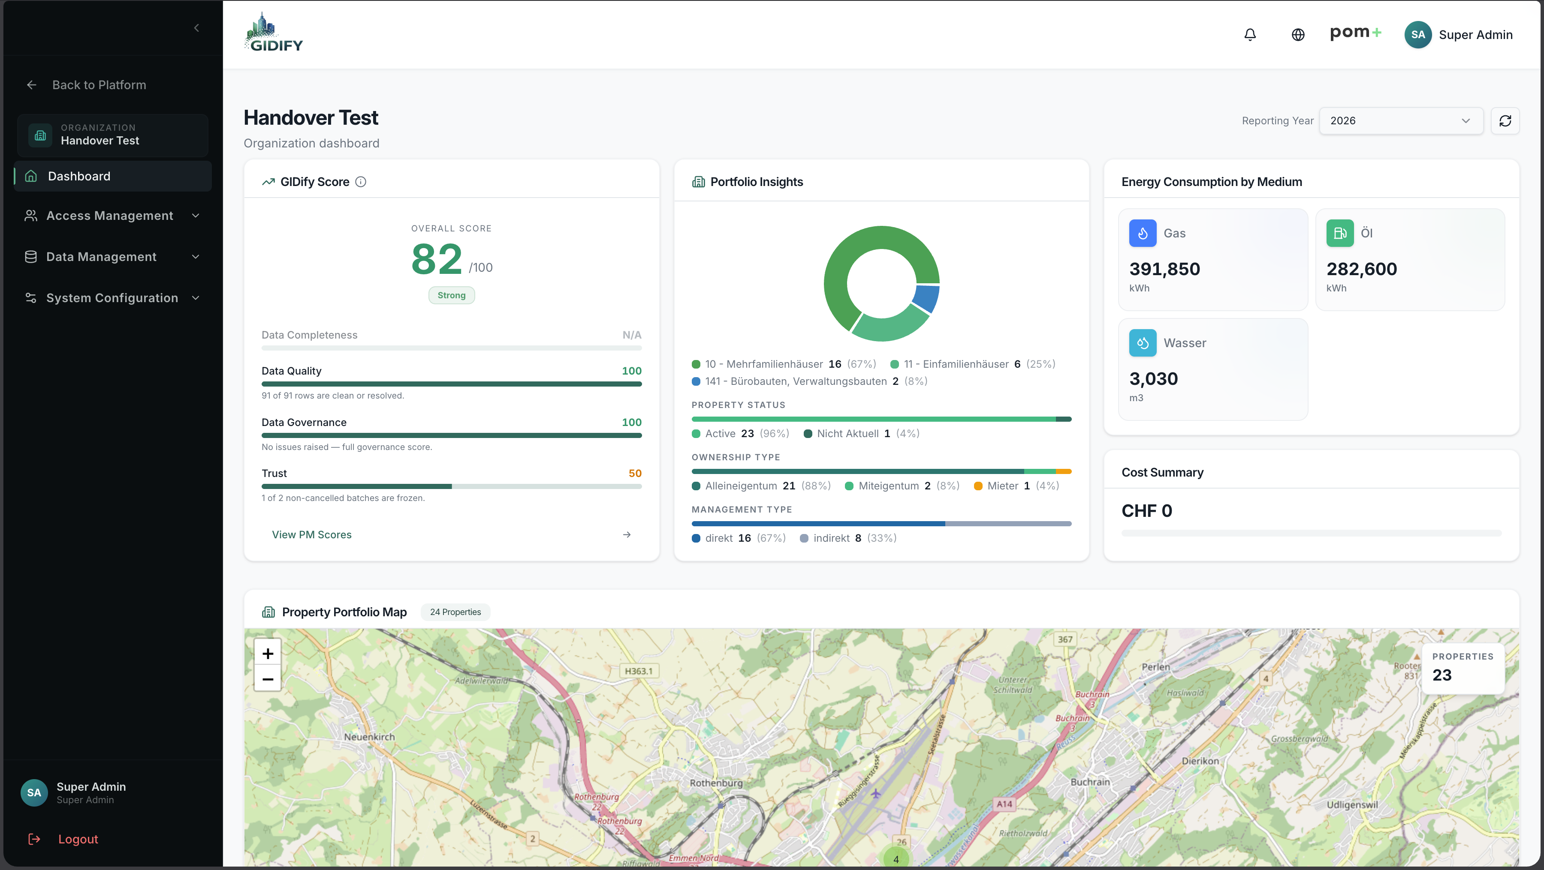Collapse the sidebar with the chevron
Viewport: 1544px width, 870px height.
[196, 28]
